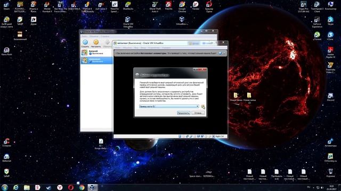Click RU language indicator in tray

[308, 187]
